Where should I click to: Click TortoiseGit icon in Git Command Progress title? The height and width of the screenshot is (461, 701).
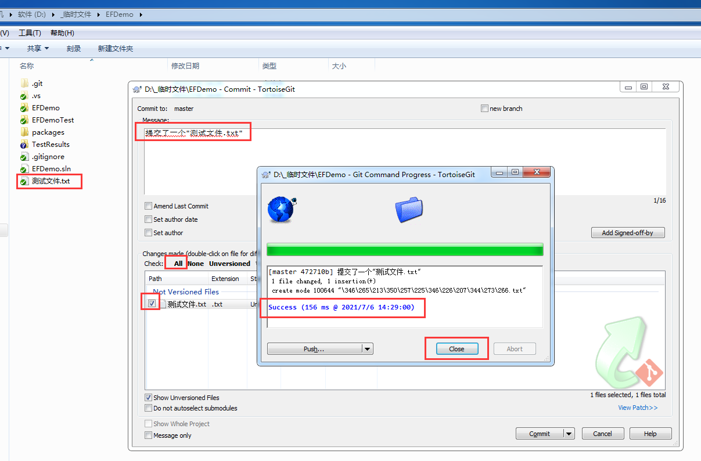point(266,174)
